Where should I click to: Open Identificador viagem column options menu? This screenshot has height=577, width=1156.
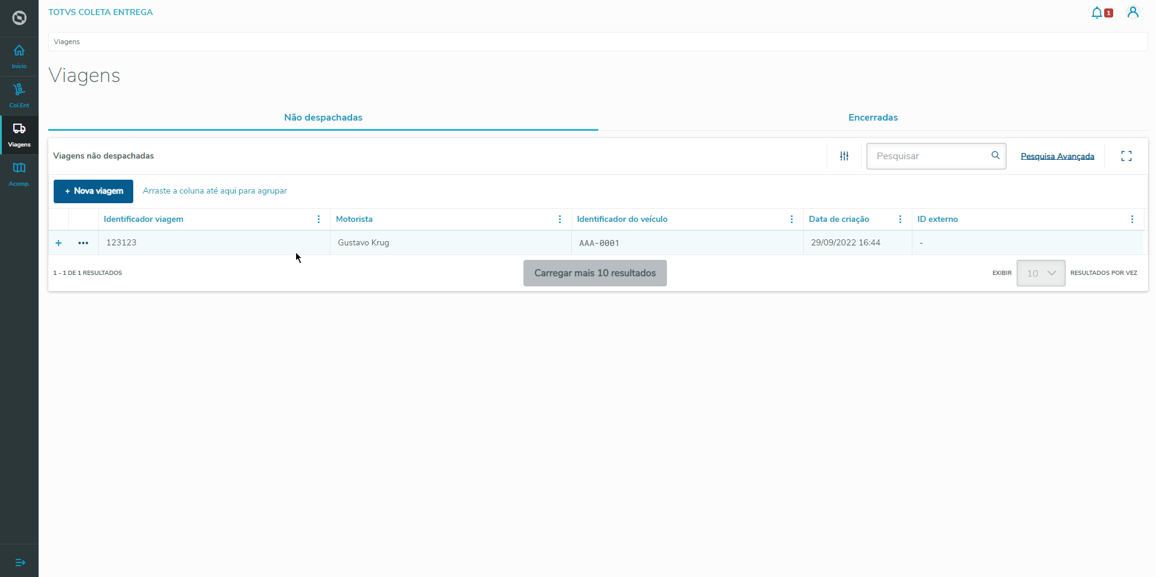coord(318,219)
